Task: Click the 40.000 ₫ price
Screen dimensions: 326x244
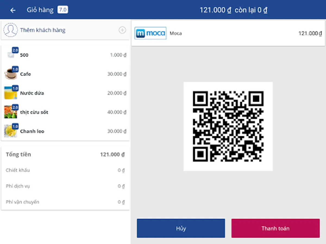Action: (117, 112)
